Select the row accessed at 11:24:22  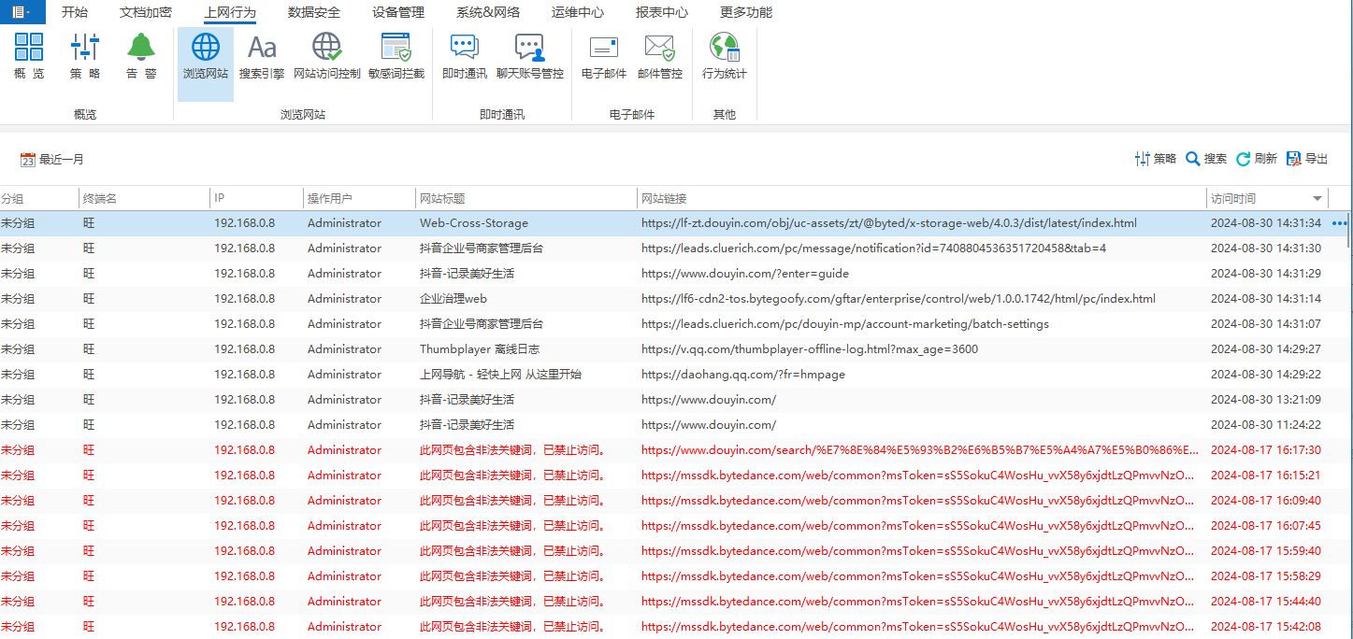pyautogui.click(x=673, y=425)
